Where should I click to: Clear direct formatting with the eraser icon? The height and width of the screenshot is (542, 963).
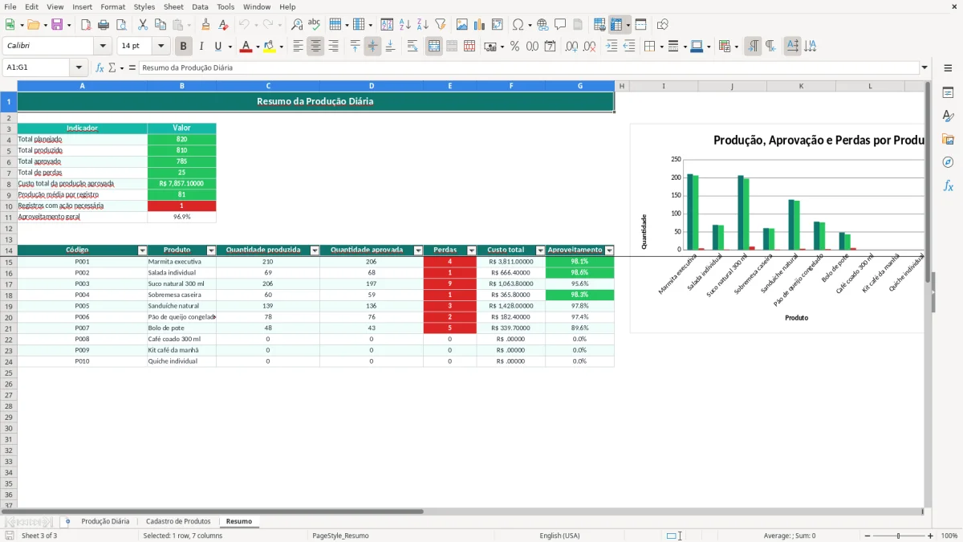tap(224, 25)
